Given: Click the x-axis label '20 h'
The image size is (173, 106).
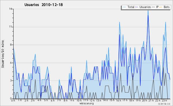Looking at the screenshot, I should click(145, 101).
